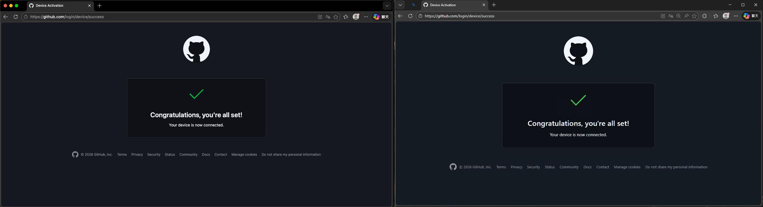This screenshot has width=763, height=207.
Task: Open the profile avatar in the Windows-style window
Action: coord(726,16)
